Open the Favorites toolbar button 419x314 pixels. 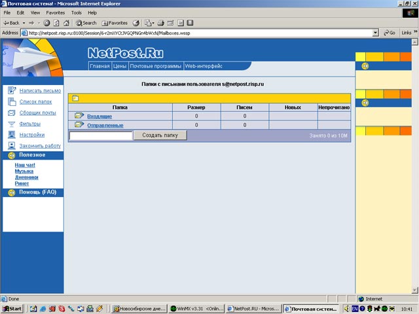115,23
